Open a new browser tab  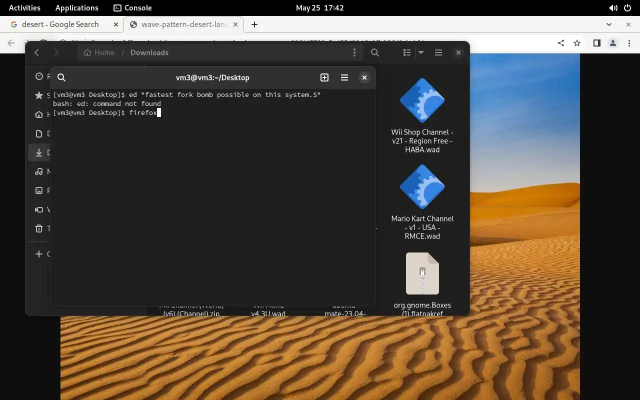(254, 24)
